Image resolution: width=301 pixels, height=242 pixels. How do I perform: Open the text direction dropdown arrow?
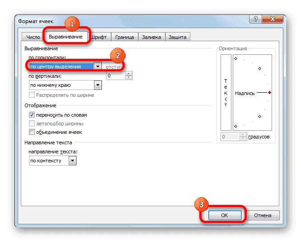coord(73,161)
